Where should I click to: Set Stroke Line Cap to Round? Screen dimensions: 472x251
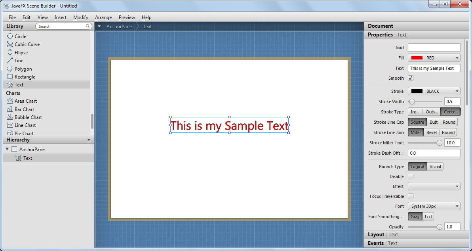coord(449,122)
